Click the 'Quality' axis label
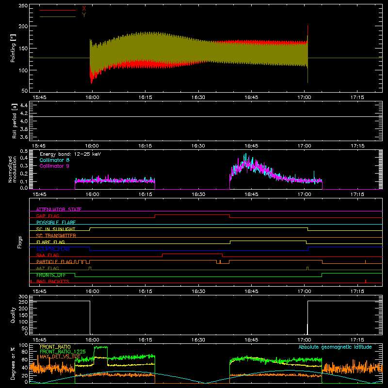 (13, 315)
